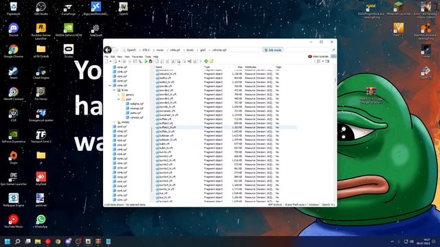This screenshot has height=247, width=440.
Task: Click the yellow new-folder toolbar icon
Action: pos(211,61)
